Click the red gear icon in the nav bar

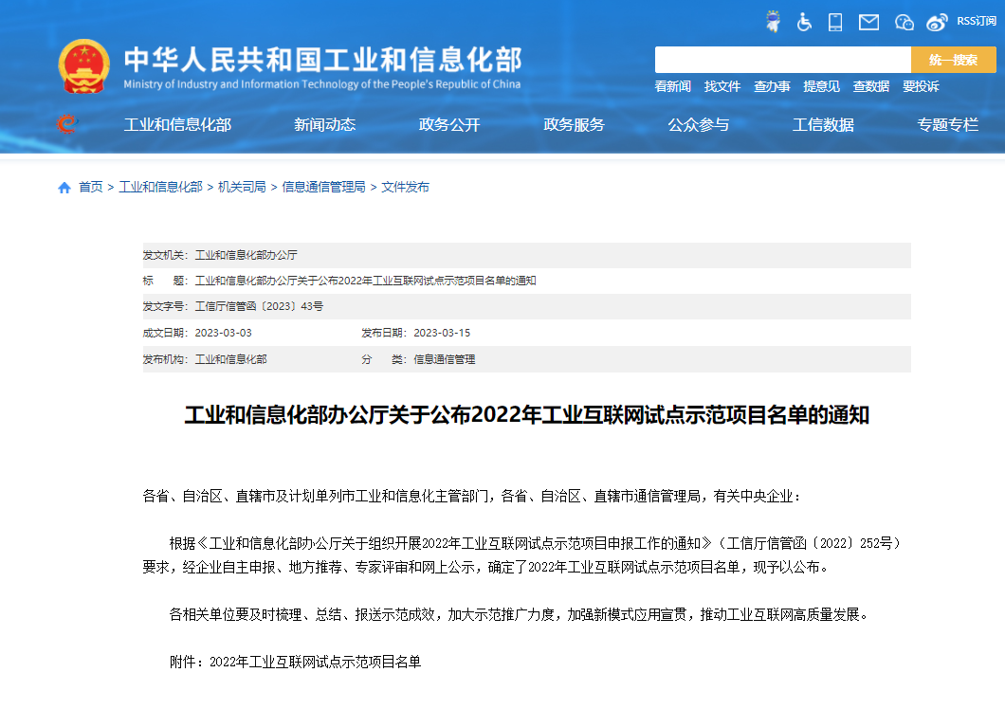(x=66, y=124)
